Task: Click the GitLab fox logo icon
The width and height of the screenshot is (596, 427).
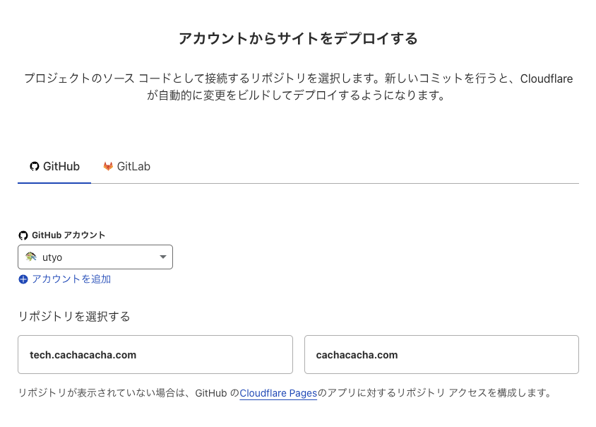Action: point(108,167)
